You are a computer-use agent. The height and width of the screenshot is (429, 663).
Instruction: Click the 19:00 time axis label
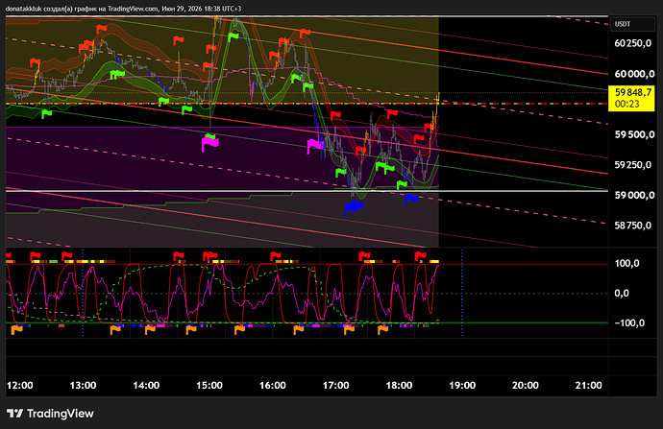(462, 385)
